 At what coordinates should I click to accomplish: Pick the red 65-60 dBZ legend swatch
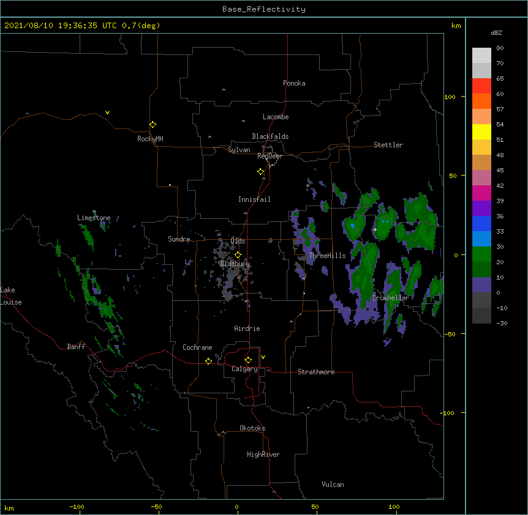click(481, 86)
